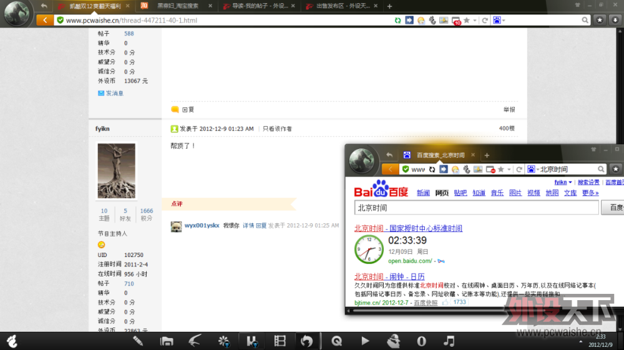Open the music note icon in the bottom dock
The width and height of the screenshot is (624, 350).
[x=449, y=341]
